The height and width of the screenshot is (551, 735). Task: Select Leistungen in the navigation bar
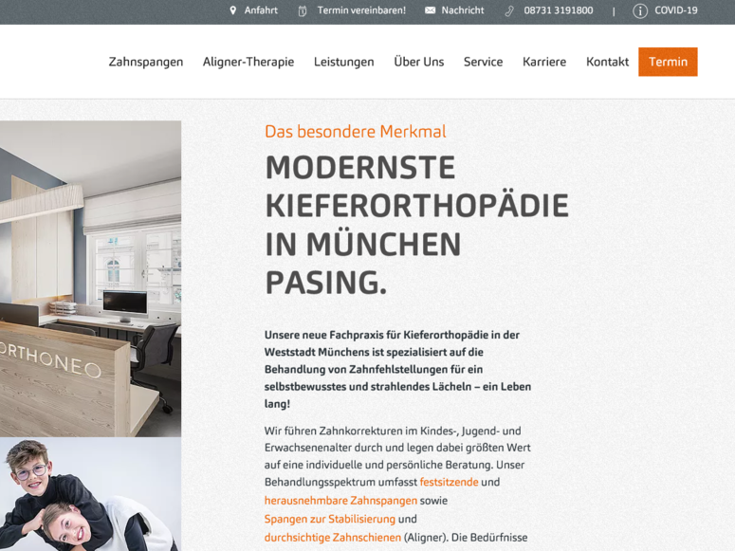(344, 62)
